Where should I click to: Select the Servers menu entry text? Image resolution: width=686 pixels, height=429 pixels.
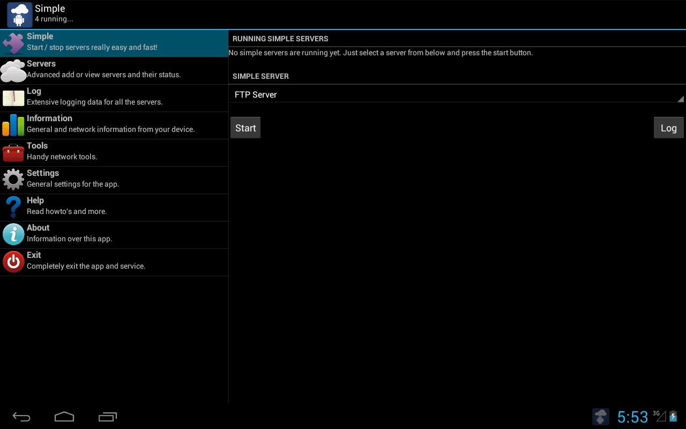tap(41, 64)
